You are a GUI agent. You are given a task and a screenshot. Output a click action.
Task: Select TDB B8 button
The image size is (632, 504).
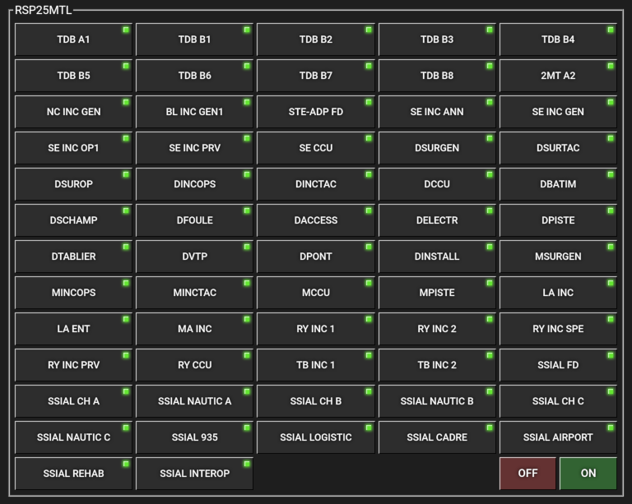437,76
